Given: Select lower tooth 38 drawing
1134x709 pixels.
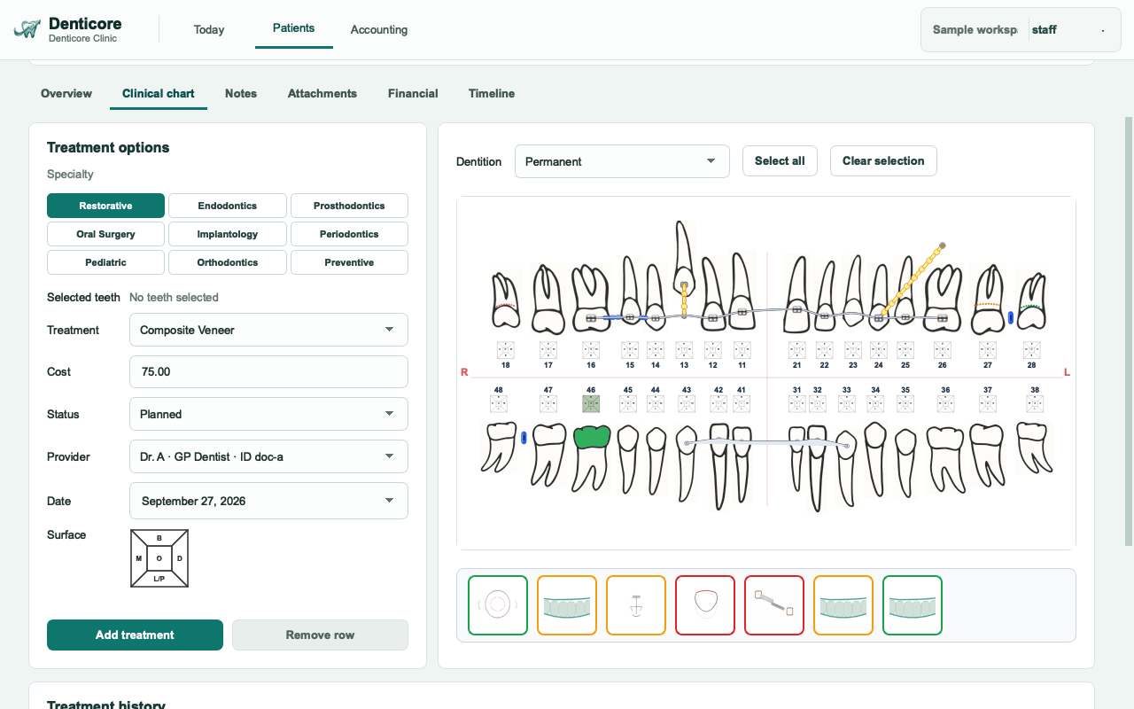Looking at the screenshot, I should tap(1034, 447).
